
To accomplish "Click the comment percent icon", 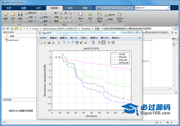I will point(61,17).
